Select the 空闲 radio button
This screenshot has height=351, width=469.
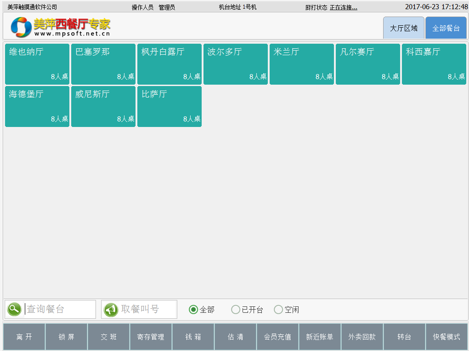(x=278, y=310)
